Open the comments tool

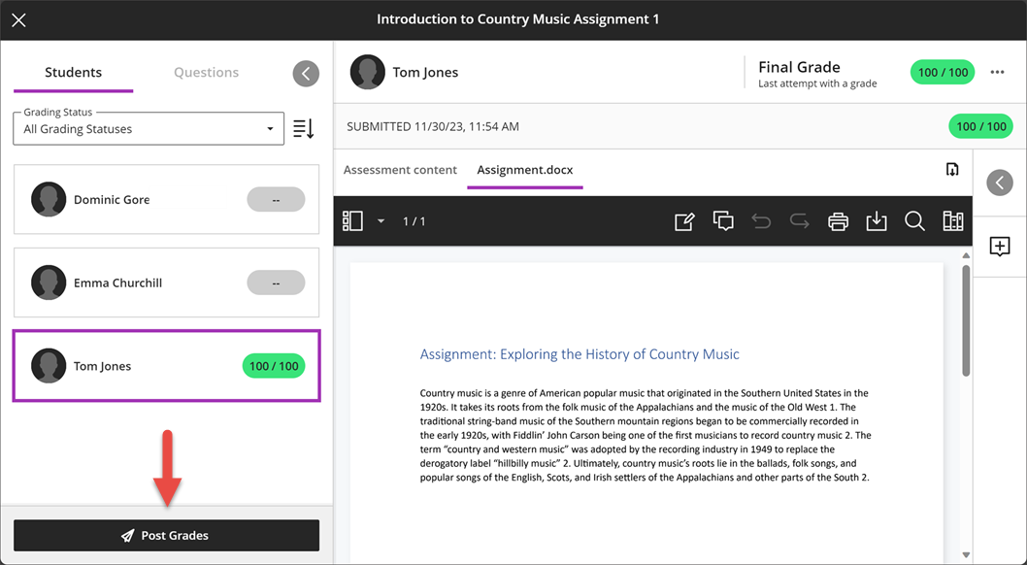pos(723,221)
